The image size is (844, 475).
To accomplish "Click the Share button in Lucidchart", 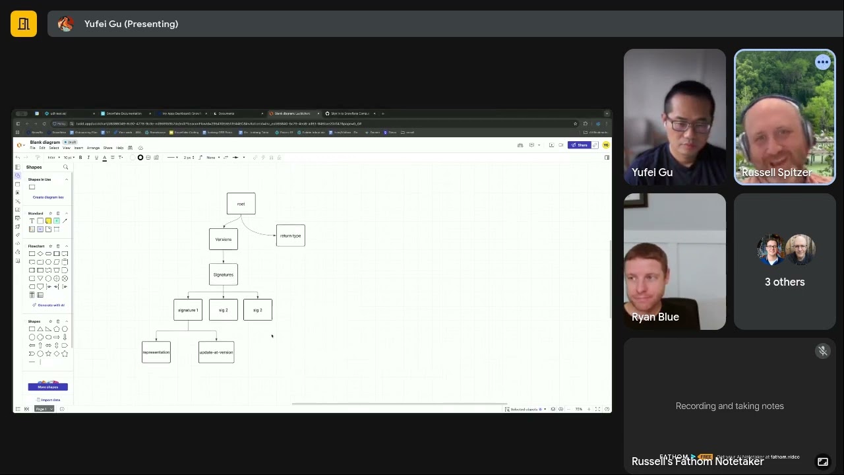I will click(579, 145).
